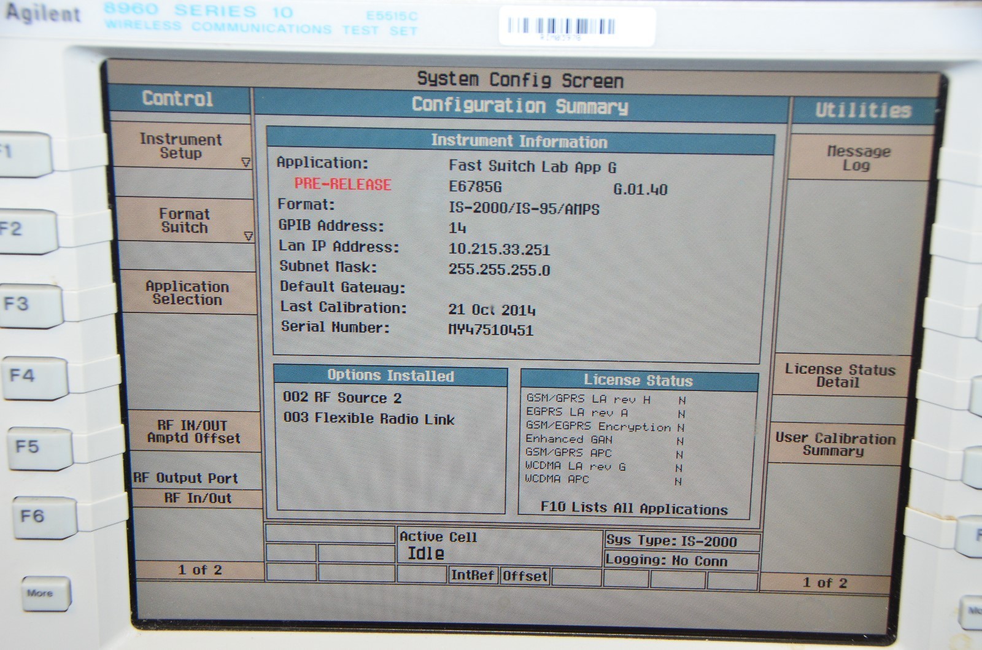Viewport: 982px width, 650px height.
Task: Select the GPIB Address value
Action: coord(457,228)
